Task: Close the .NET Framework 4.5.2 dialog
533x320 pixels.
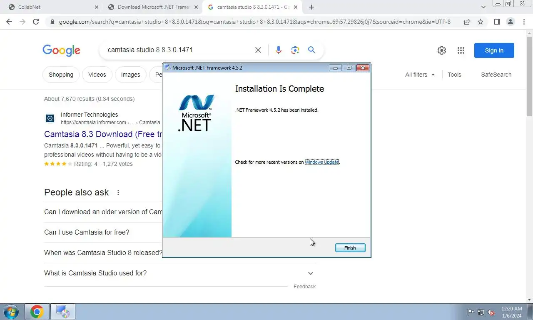Action: coord(363,68)
